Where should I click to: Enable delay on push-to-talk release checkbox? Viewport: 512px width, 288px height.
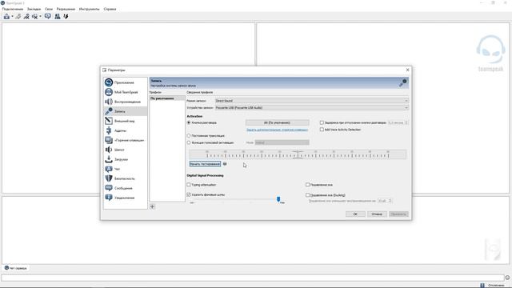pos(322,122)
